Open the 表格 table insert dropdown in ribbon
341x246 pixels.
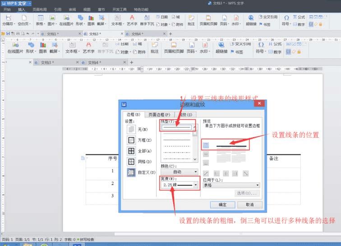point(41,20)
